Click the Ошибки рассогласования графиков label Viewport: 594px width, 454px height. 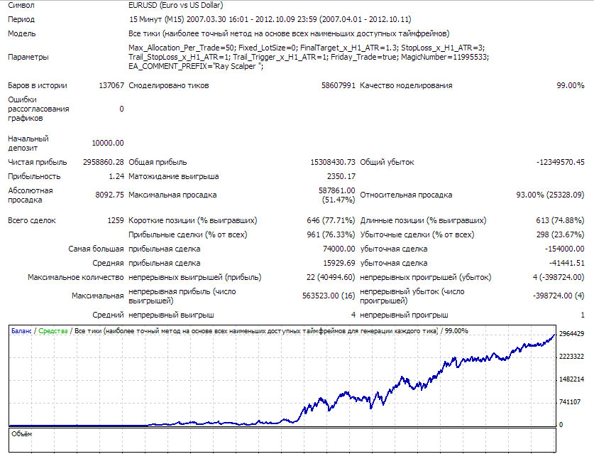tap(38, 109)
